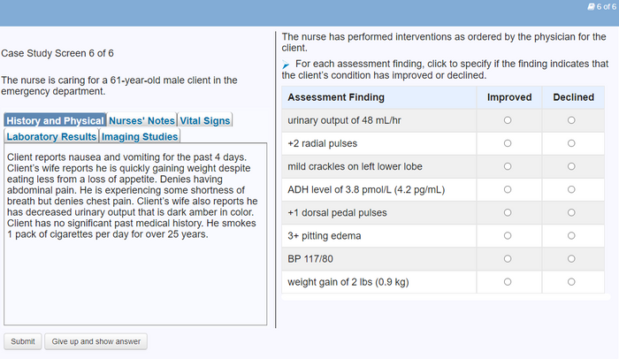The image size is (619, 359).
Task: Open the History and Physical tab
Action: click(55, 120)
